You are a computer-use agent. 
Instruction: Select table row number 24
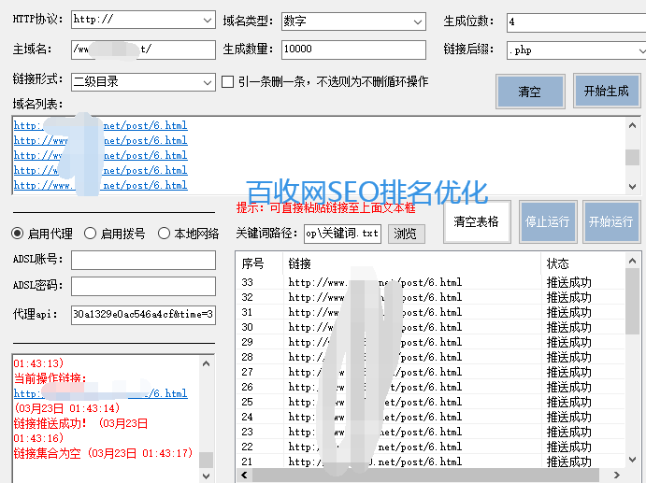pos(431,417)
